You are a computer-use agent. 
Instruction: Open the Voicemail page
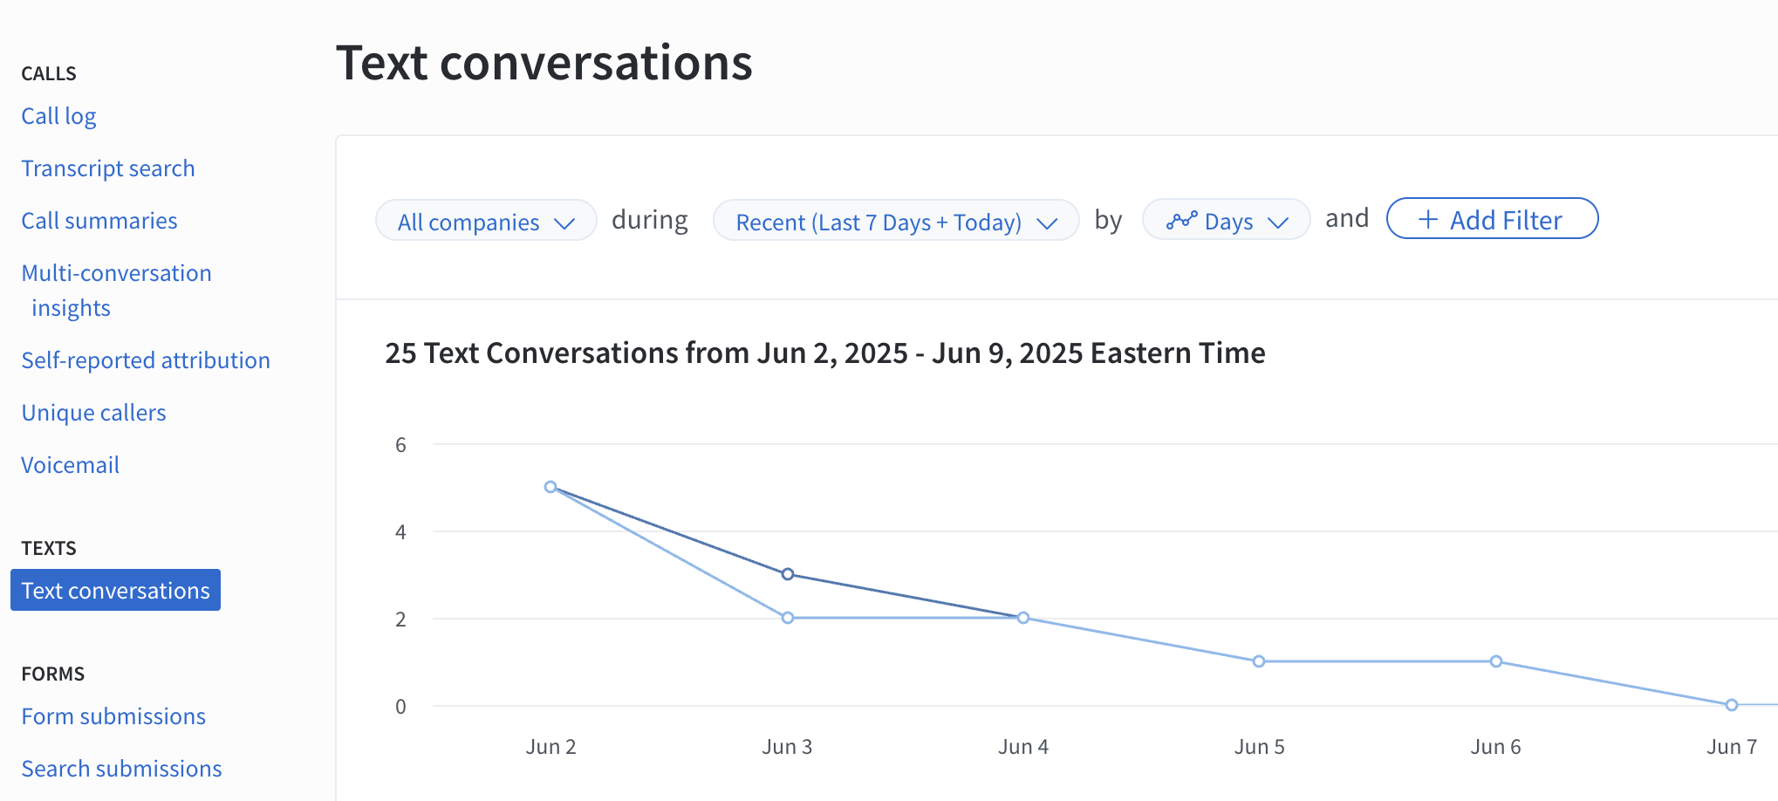click(x=70, y=464)
